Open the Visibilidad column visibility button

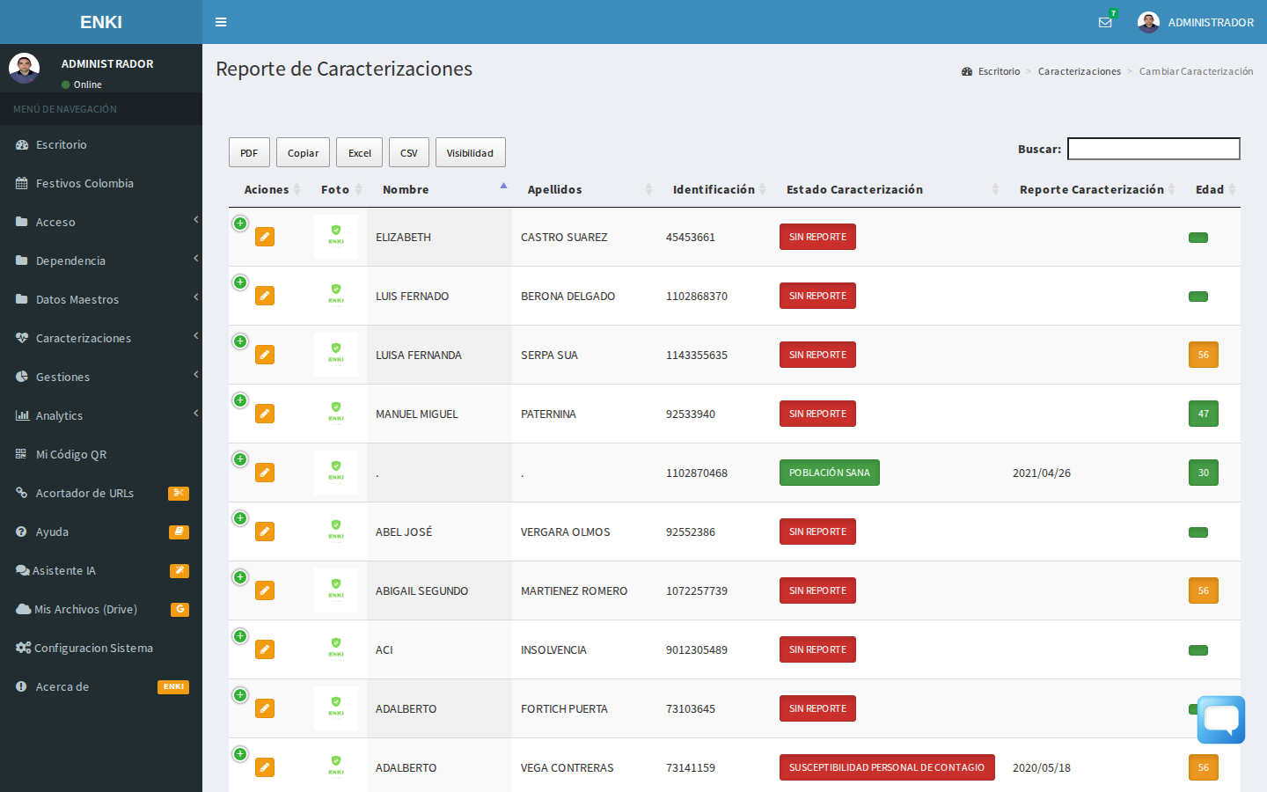(x=470, y=152)
